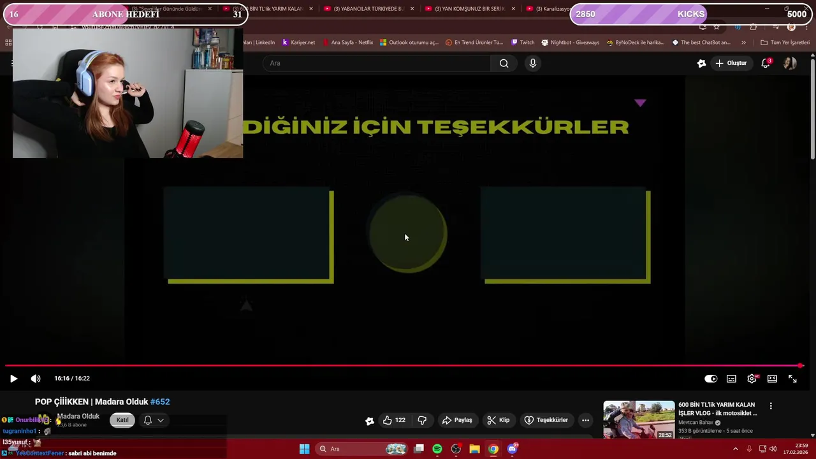
Task: Open the #652 hashtag link
Action: pyautogui.click(x=160, y=402)
